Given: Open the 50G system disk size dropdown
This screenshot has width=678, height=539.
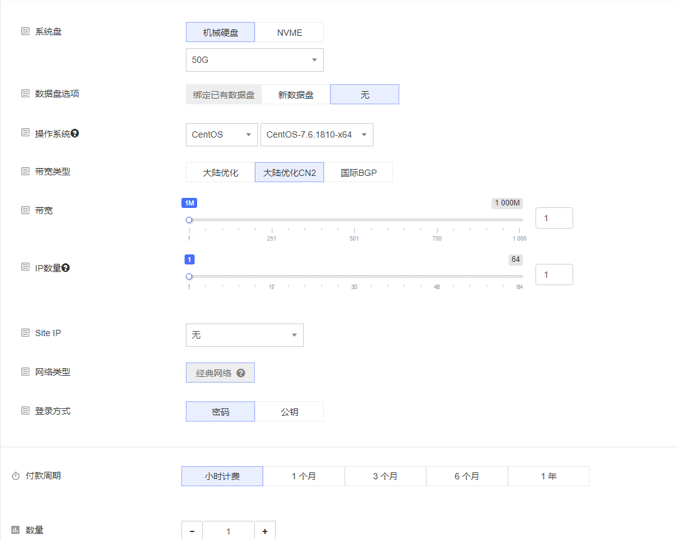Looking at the screenshot, I should (x=254, y=60).
